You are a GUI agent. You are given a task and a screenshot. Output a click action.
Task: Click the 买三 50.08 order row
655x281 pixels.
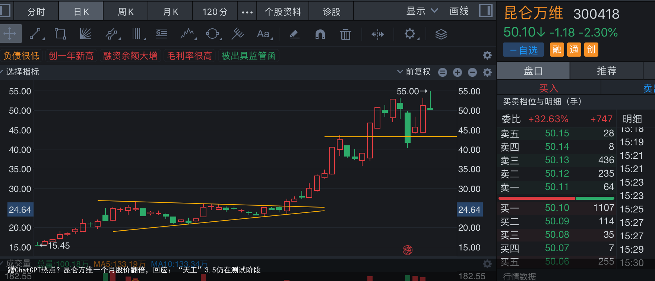557,234
